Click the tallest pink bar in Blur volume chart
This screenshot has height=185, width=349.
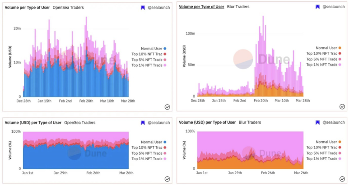[x=263, y=56]
